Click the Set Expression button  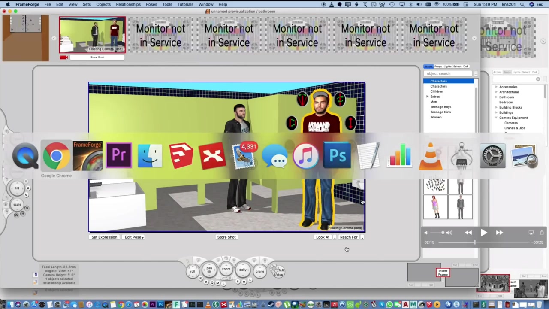tap(104, 237)
